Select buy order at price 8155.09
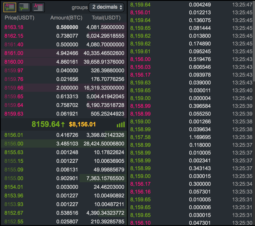The image size is (255, 226). (64, 169)
